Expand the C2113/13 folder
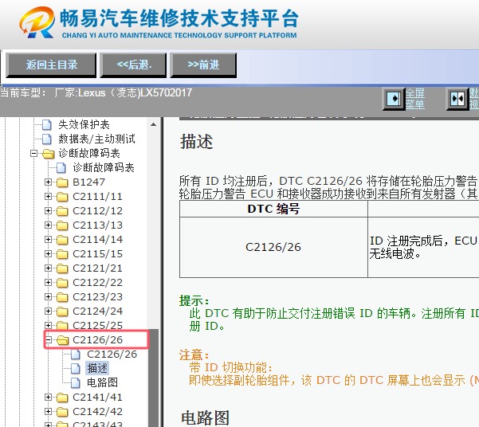This screenshot has width=479, height=427. (48, 225)
